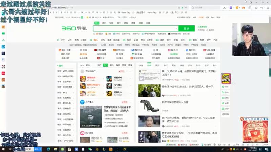Open the 12306抢票 link

click(101, 54)
